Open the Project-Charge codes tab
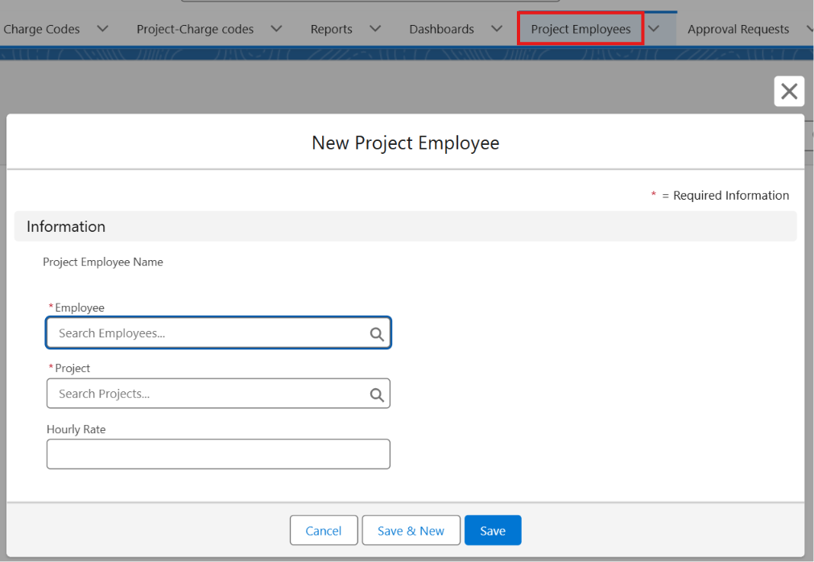Viewport: 814px width, 562px height. (x=195, y=29)
